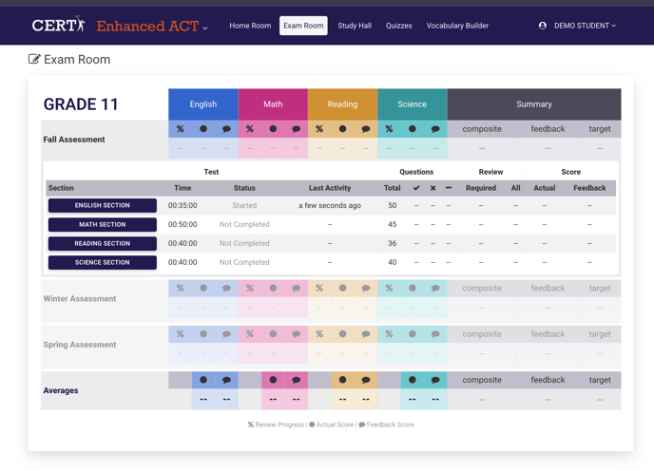Image resolution: width=654 pixels, height=471 pixels.
Task: Select the Science column header
Action: (412, 104)
